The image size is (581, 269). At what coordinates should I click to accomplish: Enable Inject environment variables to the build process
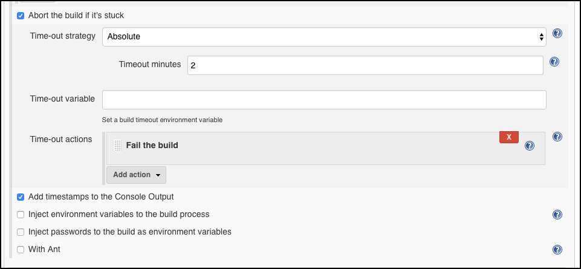[21, 215]
